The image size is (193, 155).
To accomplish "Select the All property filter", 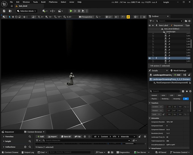I will (186, 99).
